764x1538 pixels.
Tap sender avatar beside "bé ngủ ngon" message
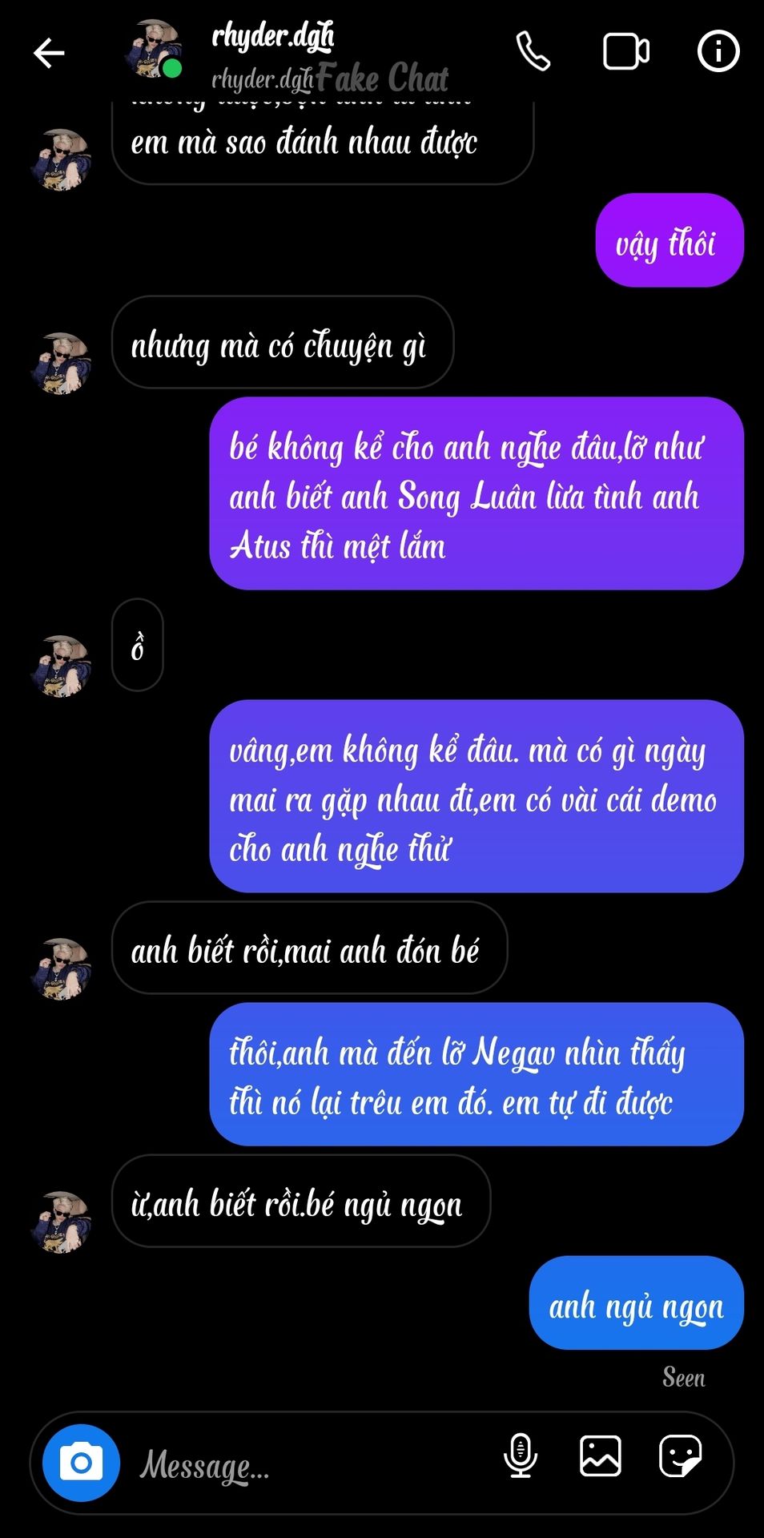[61, 1222]
